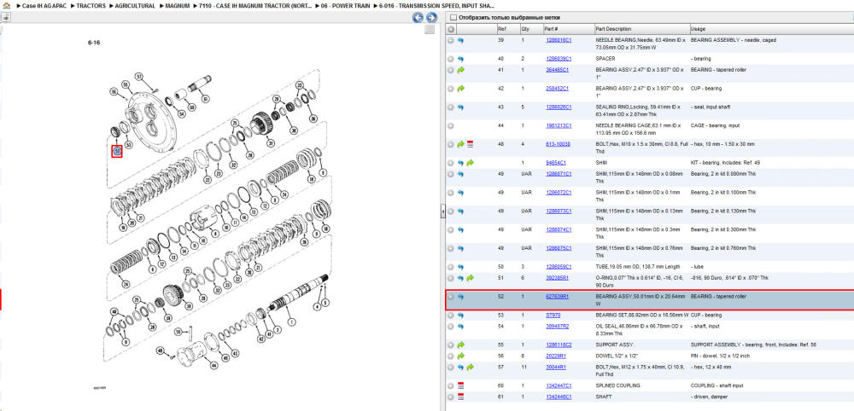
Task: Add the SPACER row using its plus icon
Action: pyautogui.click(x=450, y=59)
